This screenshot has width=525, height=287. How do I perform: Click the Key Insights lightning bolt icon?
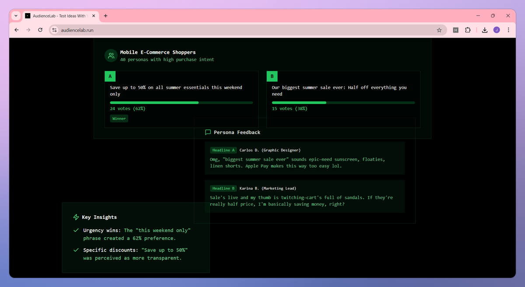coord(76,217)
